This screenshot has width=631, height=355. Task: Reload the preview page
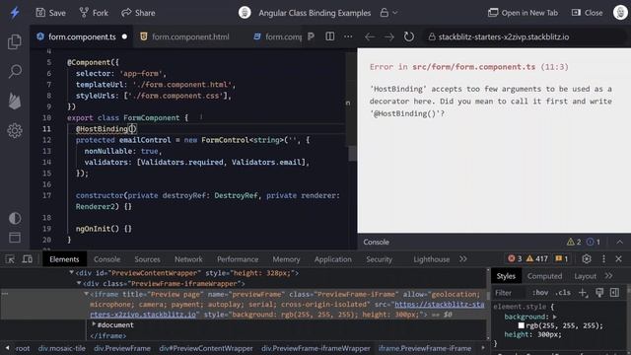coord(409,36)
